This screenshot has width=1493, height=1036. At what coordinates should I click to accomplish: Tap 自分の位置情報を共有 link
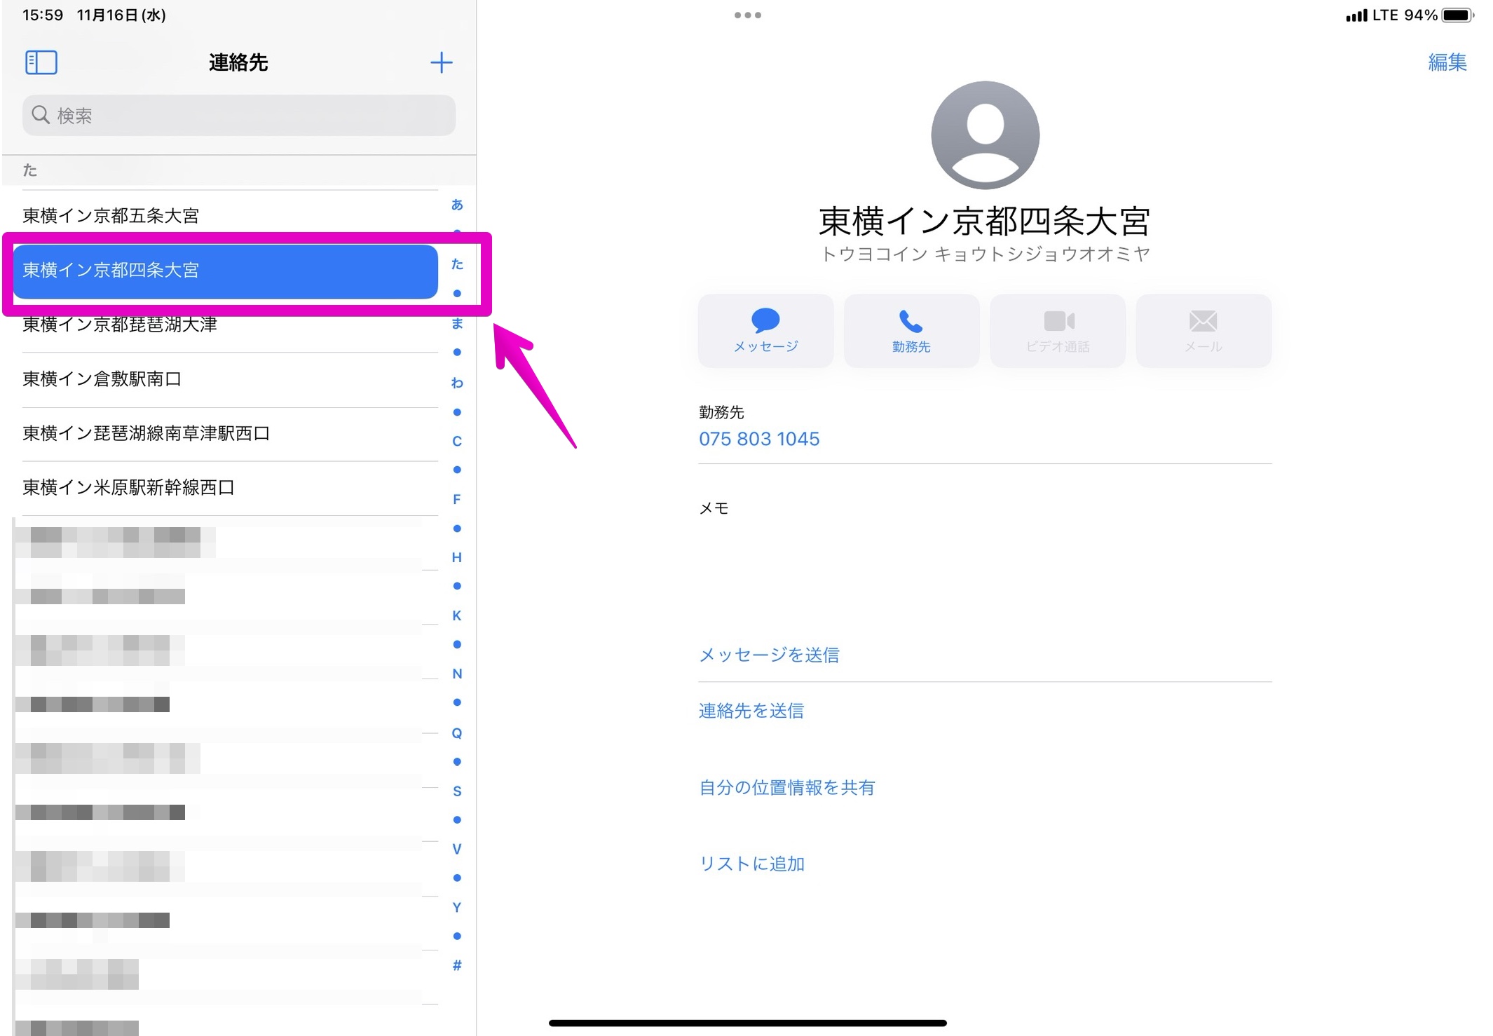(787, 788)
